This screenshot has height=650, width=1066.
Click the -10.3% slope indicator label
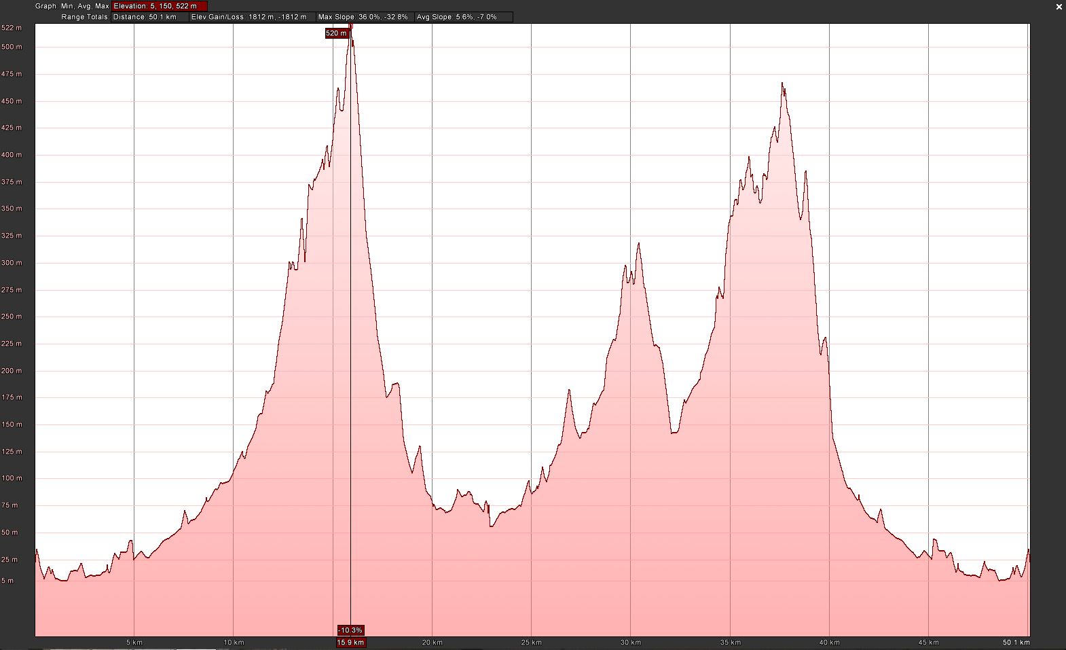coord(350,630)
